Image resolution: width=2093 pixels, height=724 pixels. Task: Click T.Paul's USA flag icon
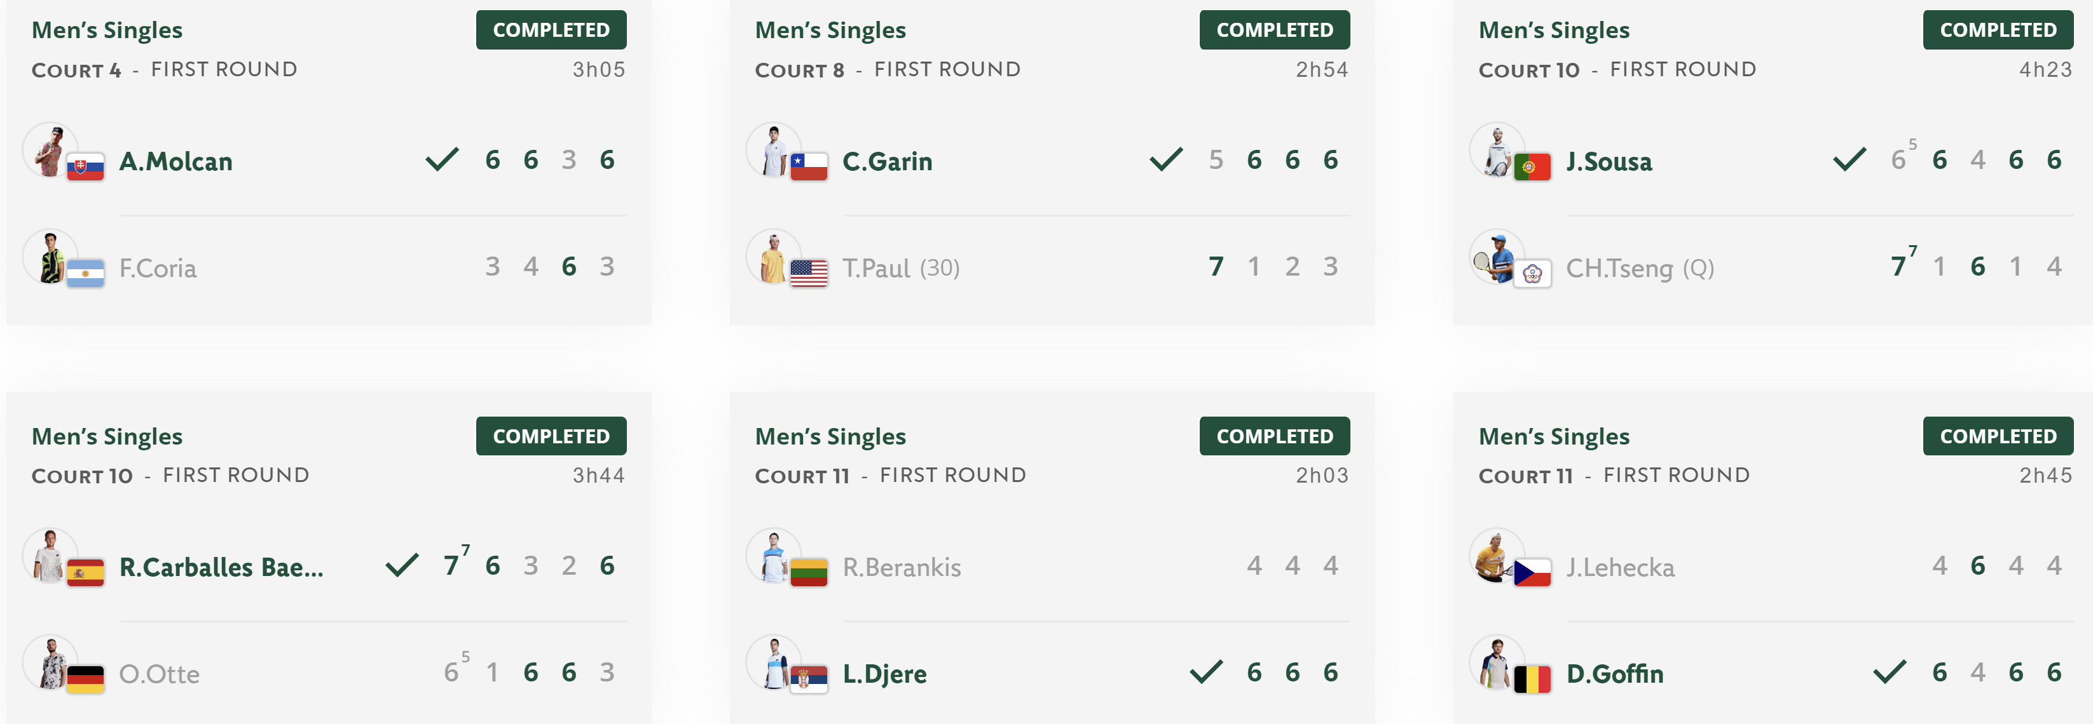pyautogui.click(x=809, y=274)
